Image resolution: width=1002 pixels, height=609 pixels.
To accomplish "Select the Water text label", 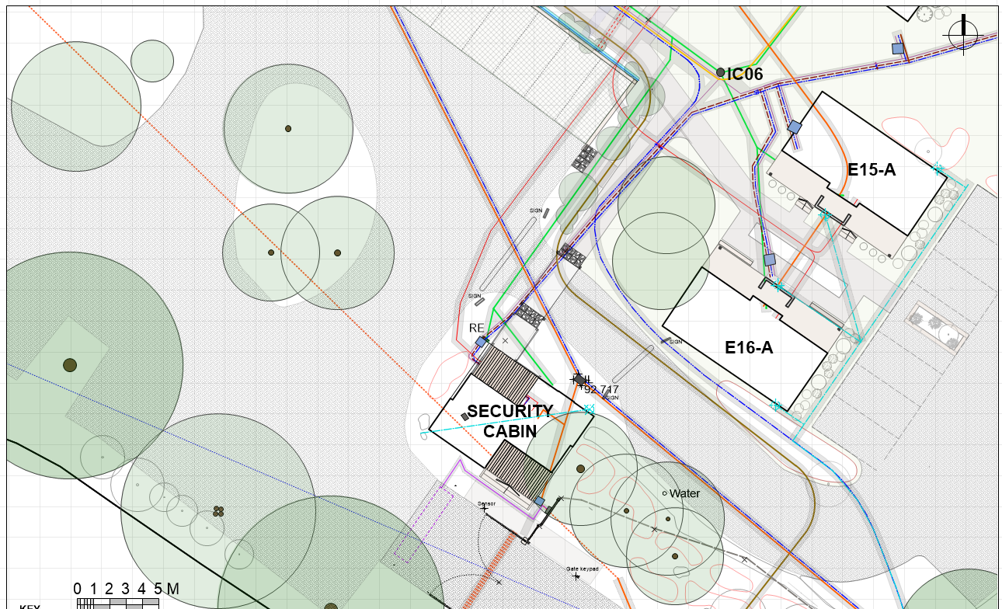I will [684, 493].
